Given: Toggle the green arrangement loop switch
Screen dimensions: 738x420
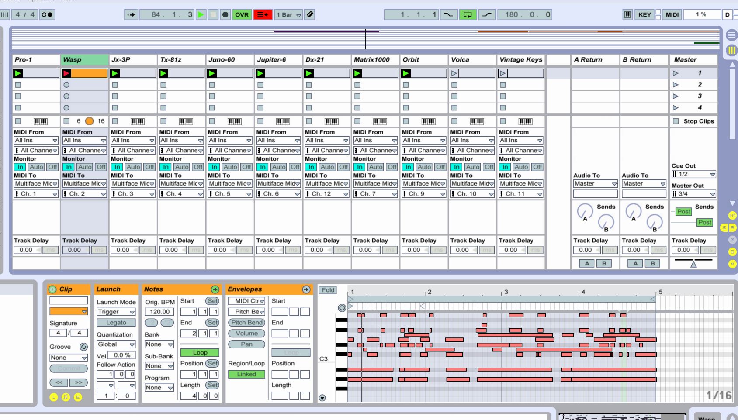Looking at the screenshot, I should (x=468, y=14).
